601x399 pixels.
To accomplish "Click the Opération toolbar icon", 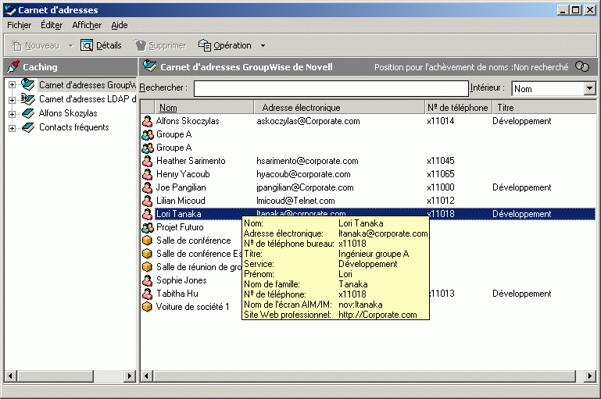I will pyautogui.click(x=205, y=45).
